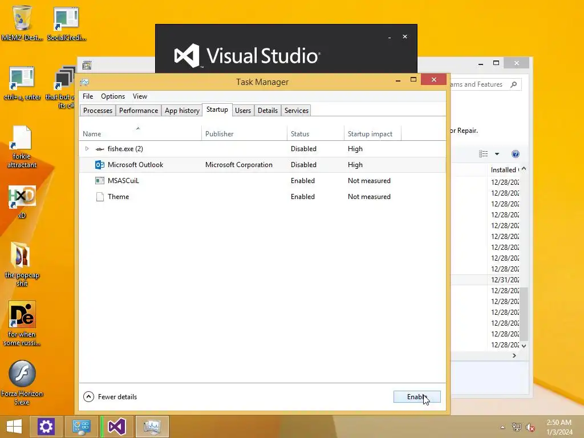Click the Enable button in Task Manager

click(x=417, y=397)
